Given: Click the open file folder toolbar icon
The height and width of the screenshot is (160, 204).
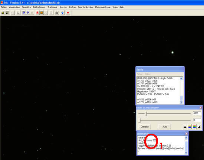Looking at the screenshot, I should [3, 13].
